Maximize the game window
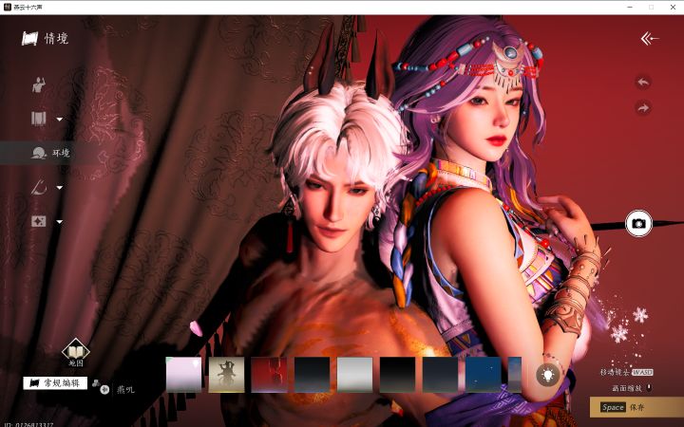The width and height of the screenshot is (684, 427). [652, 7]
